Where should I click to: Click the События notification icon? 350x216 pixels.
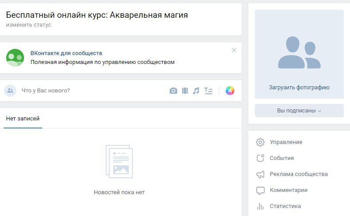tap(260, 158)
